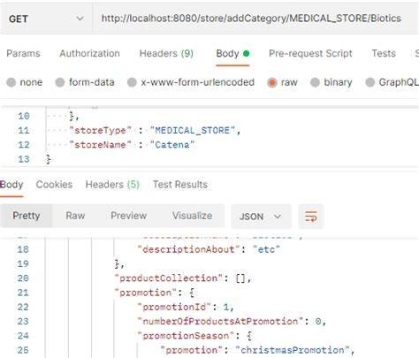Choose the GraphQL body type
The height and width of the screenshot is (358, 419).
pos(392,82)
